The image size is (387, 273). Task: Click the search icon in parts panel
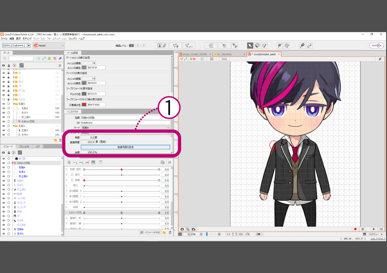click(5, 58)
